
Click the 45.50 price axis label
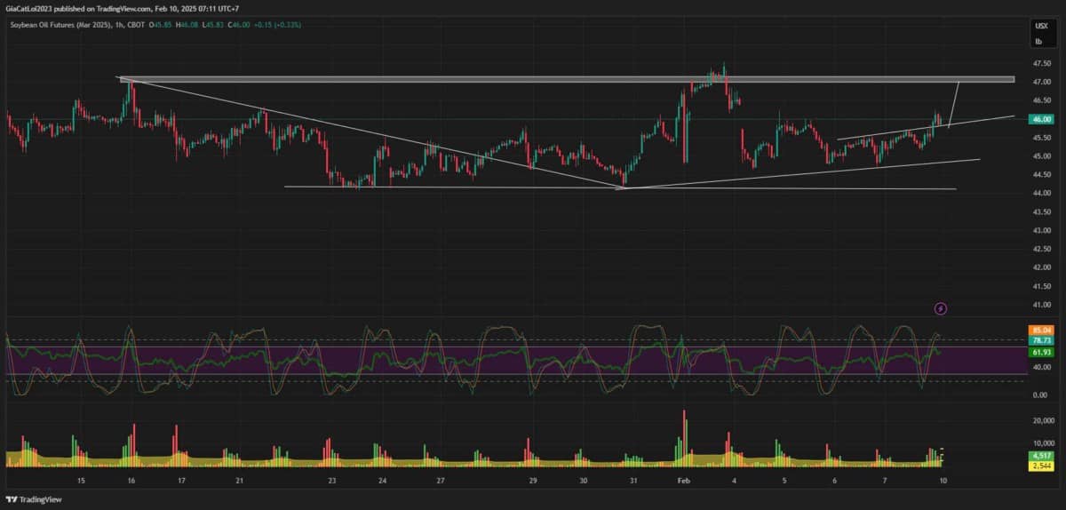(x=1042, y=138)
